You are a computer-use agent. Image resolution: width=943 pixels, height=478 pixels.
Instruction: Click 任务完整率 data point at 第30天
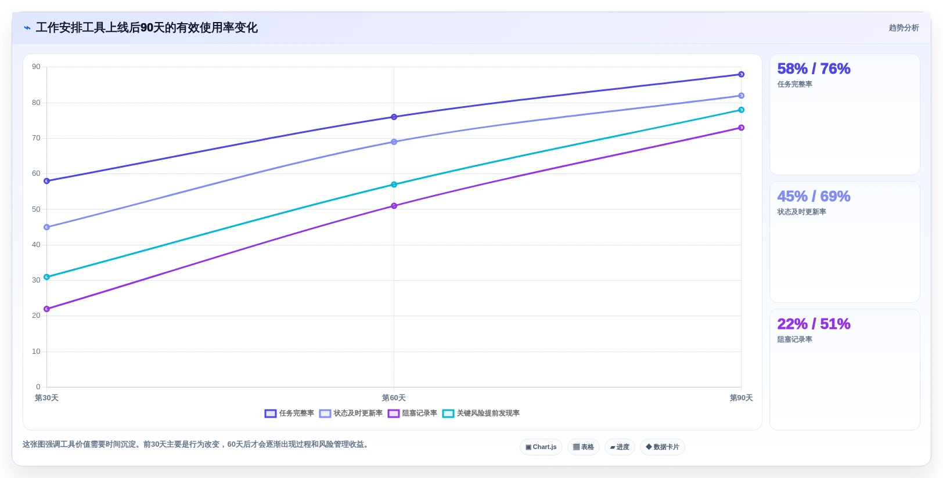point(47,181)
